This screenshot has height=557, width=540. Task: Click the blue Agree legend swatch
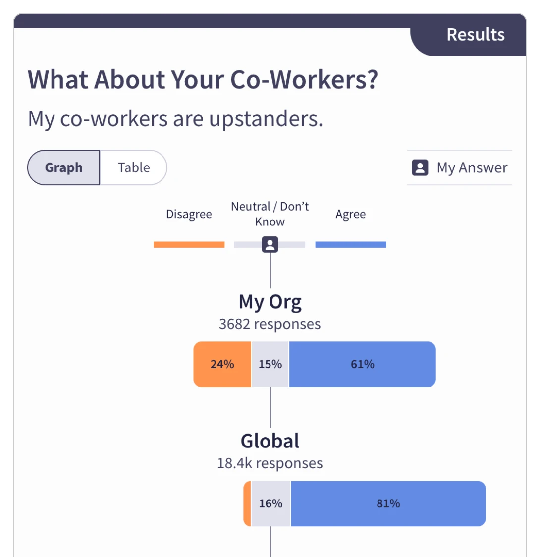351,245
